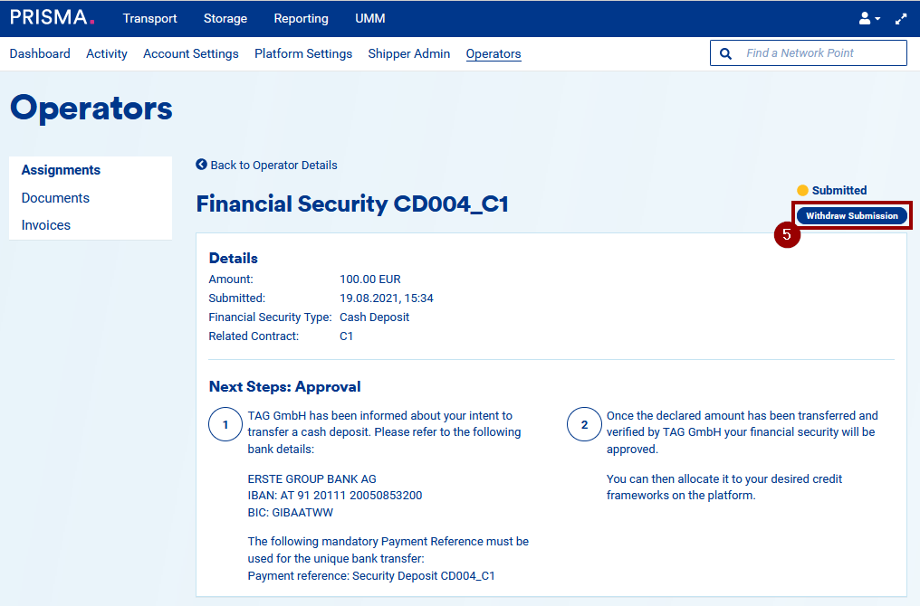Open Platform Settings tab
Screen dimensions: 920x606
(x=302, y=53)
